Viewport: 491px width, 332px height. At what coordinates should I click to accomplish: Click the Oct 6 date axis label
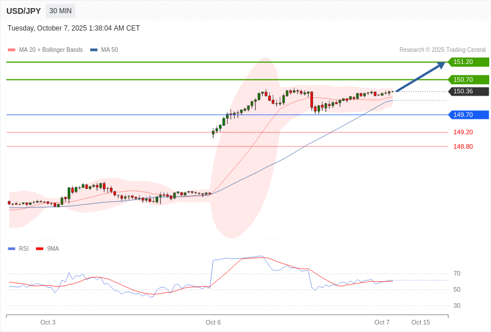click(213, 322)
